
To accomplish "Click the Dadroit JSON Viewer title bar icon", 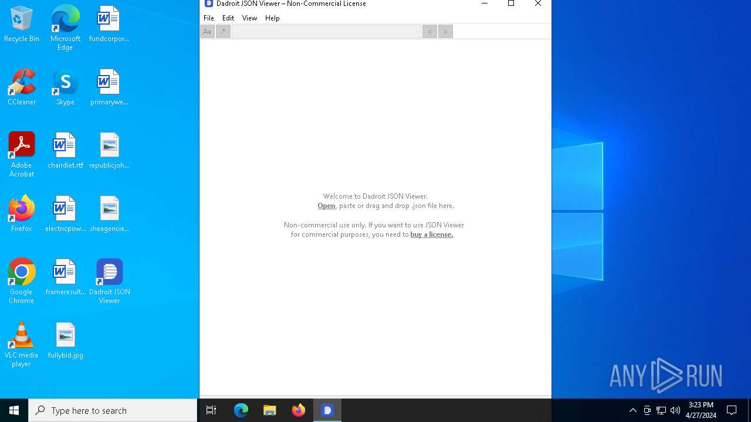I will (x=208, y=4).
